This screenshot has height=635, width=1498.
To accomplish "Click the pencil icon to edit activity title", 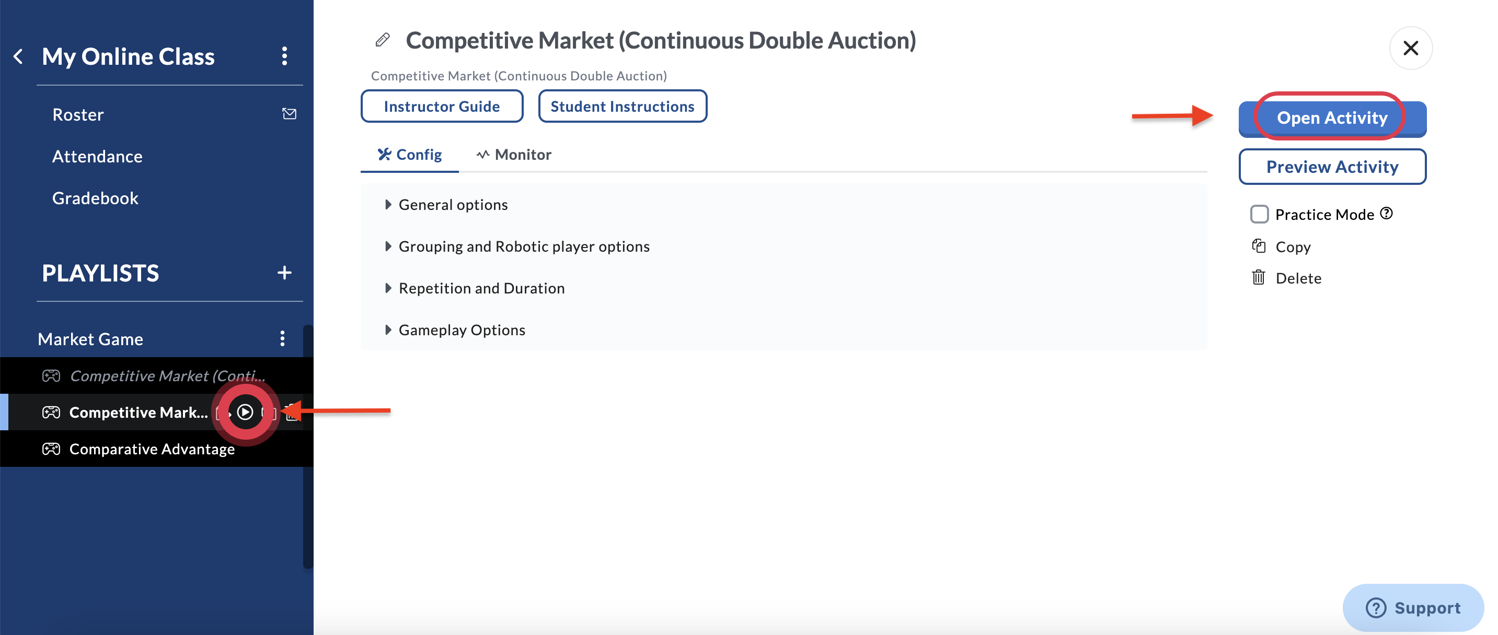I will tap(382, 40).
